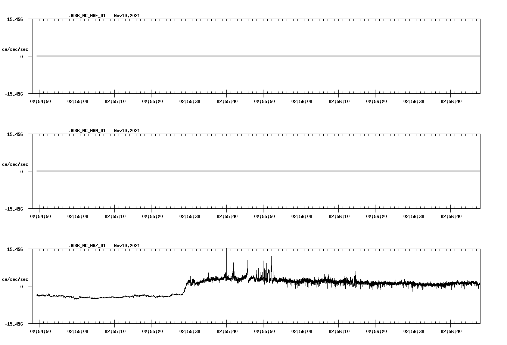Click 02:56:10 time label under HNN plot
The width and height of the screenshot is (507, 345).
click(x=339, y=217)
